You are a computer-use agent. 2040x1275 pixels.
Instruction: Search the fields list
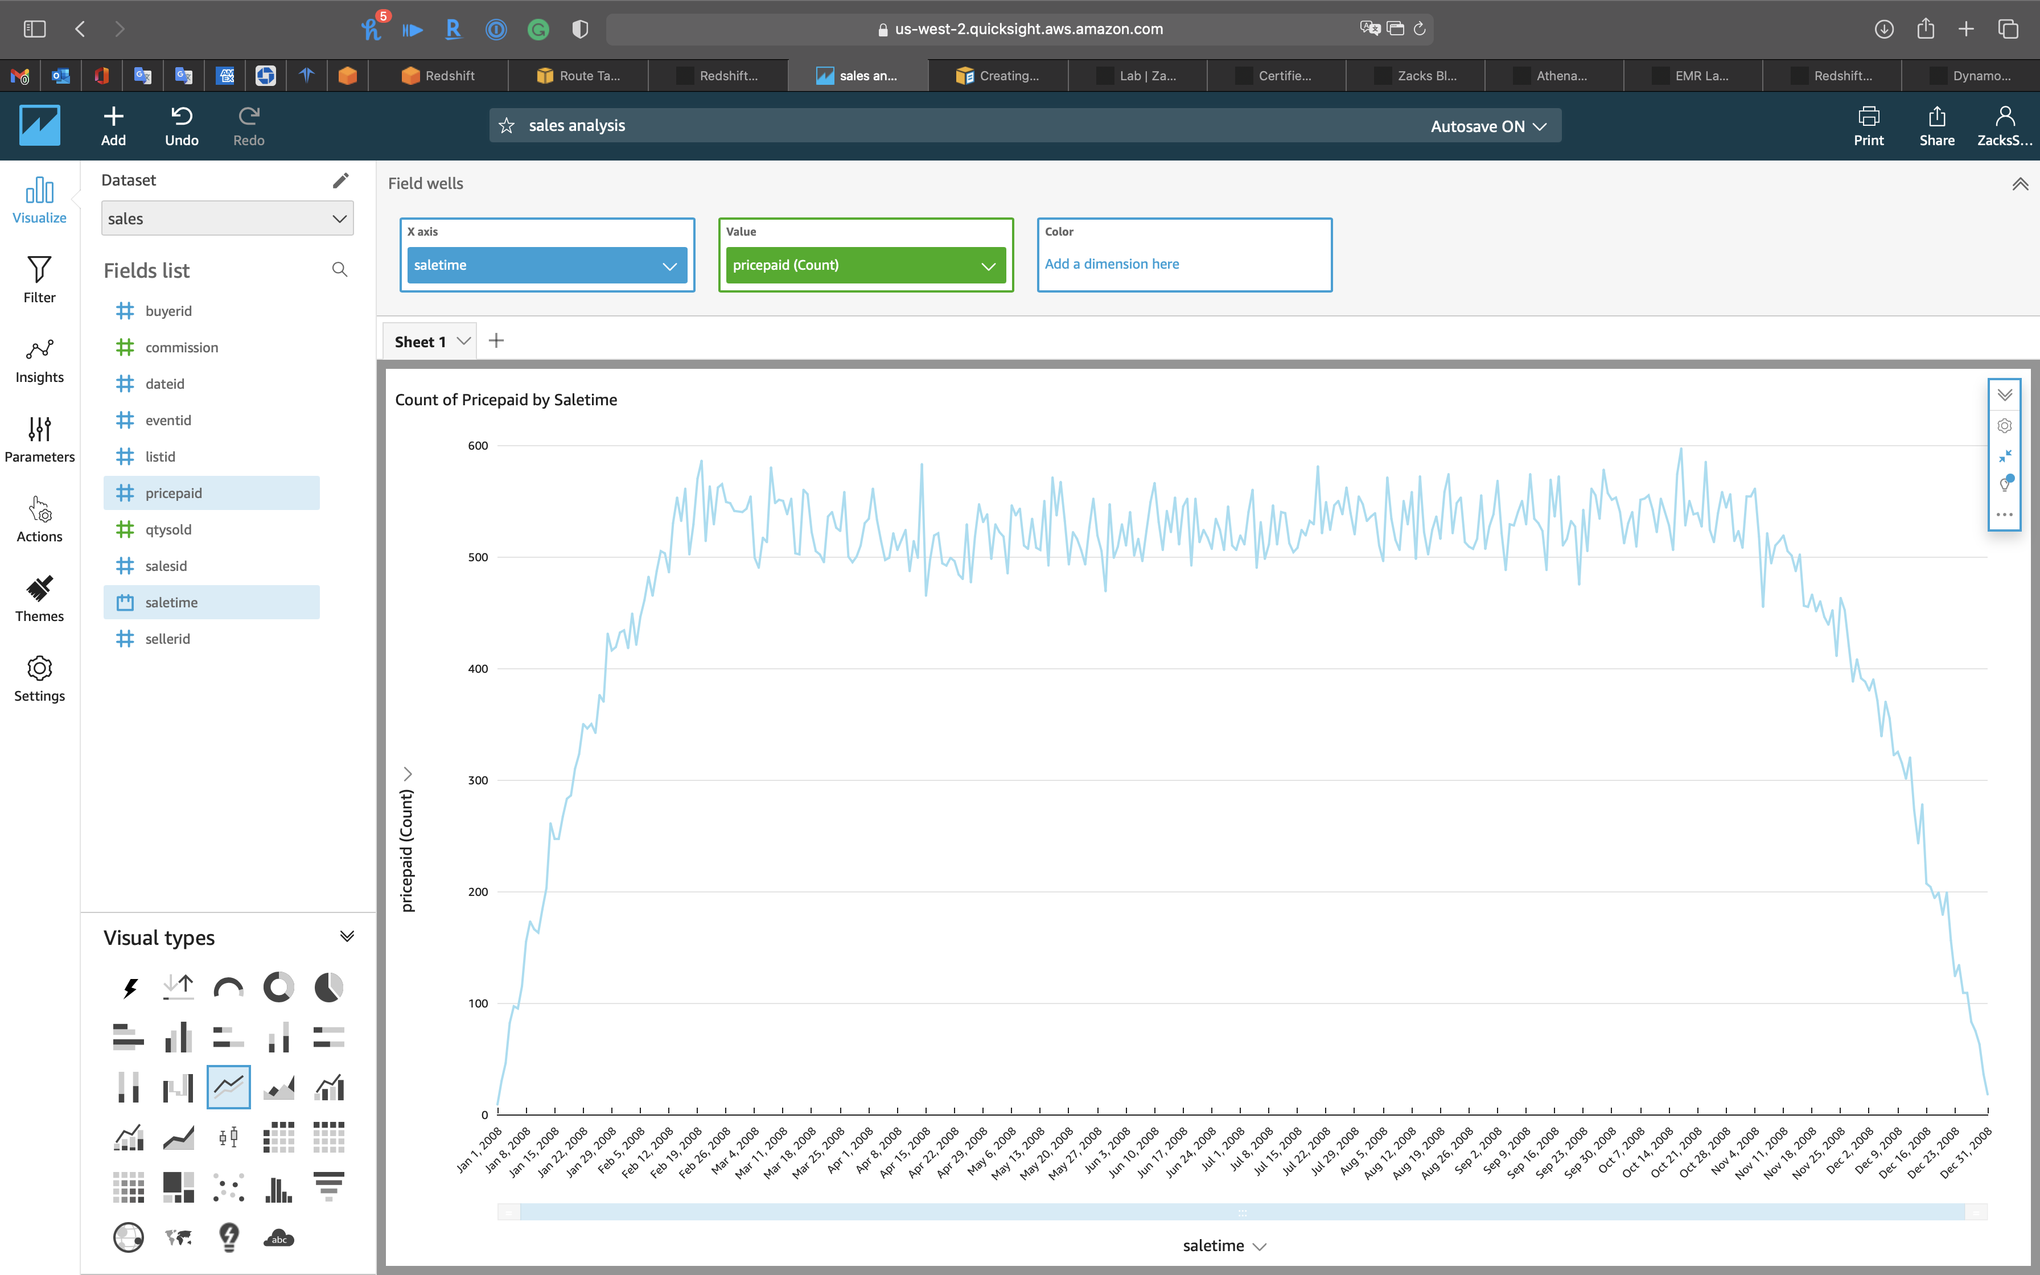click(x=340, y=270)
